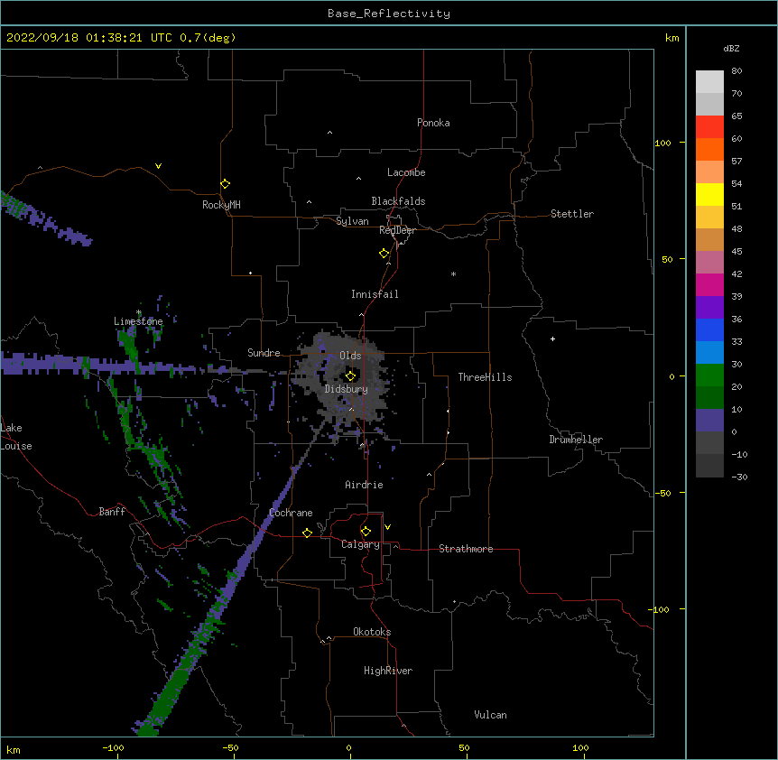Viewport: 778px width, 760px height.
Task: Select the red 60-65 dBZ legend swatch
Action: [709, 126]
